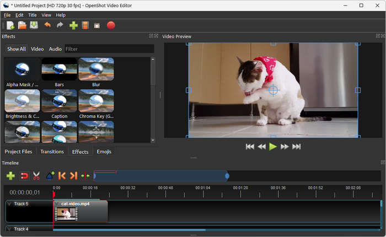This screenshot has width=386, height=237.
Task: Float the Video Preview panel
Action: [x=378, y=36]
